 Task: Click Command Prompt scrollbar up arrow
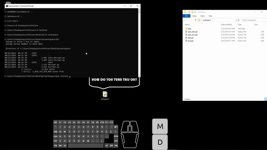[139, 9]
